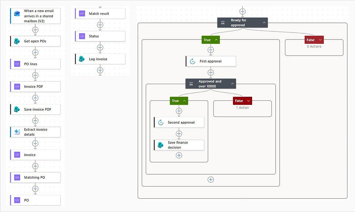Screen dimensions: 355x212
Task: Expand the False branch with 0 Actions
Action: pyautogui.click(x=320, y=40)
